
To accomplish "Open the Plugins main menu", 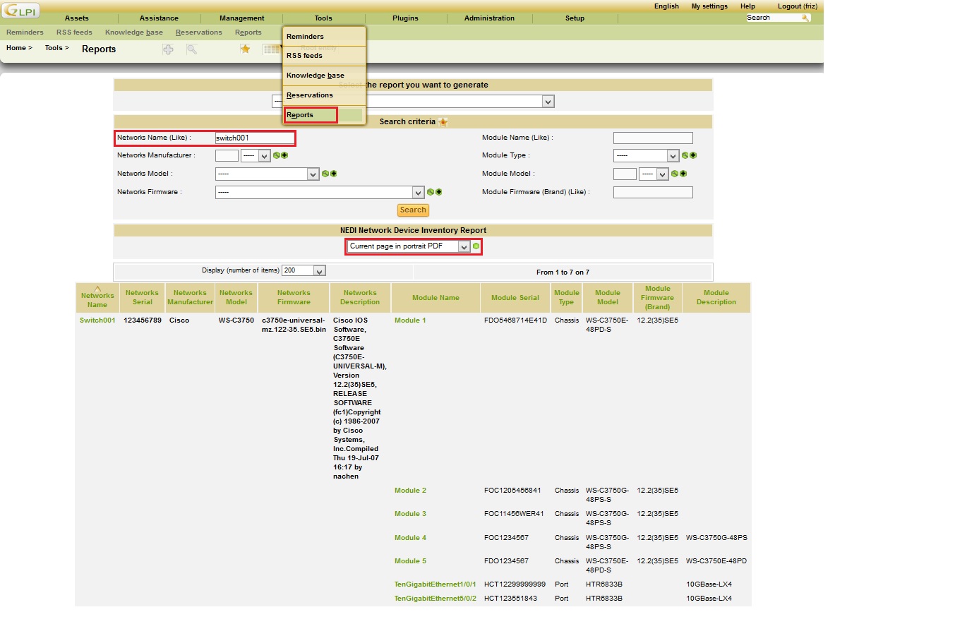I will coord(405,18).
